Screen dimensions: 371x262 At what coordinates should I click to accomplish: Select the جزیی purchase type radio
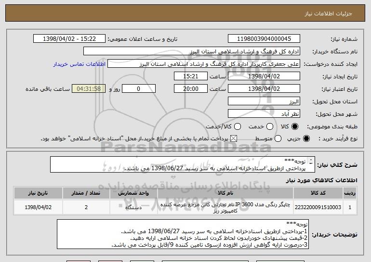coord(306,138)
